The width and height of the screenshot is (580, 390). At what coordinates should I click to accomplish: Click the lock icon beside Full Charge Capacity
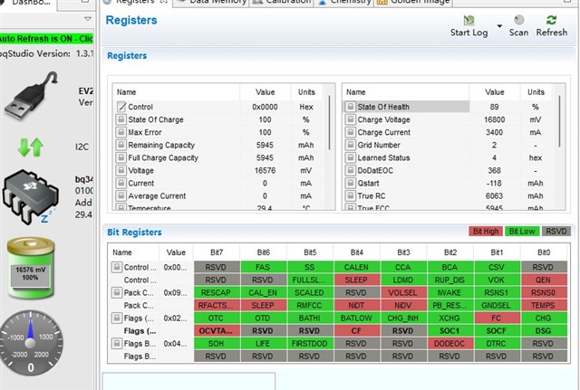(121, 157)
